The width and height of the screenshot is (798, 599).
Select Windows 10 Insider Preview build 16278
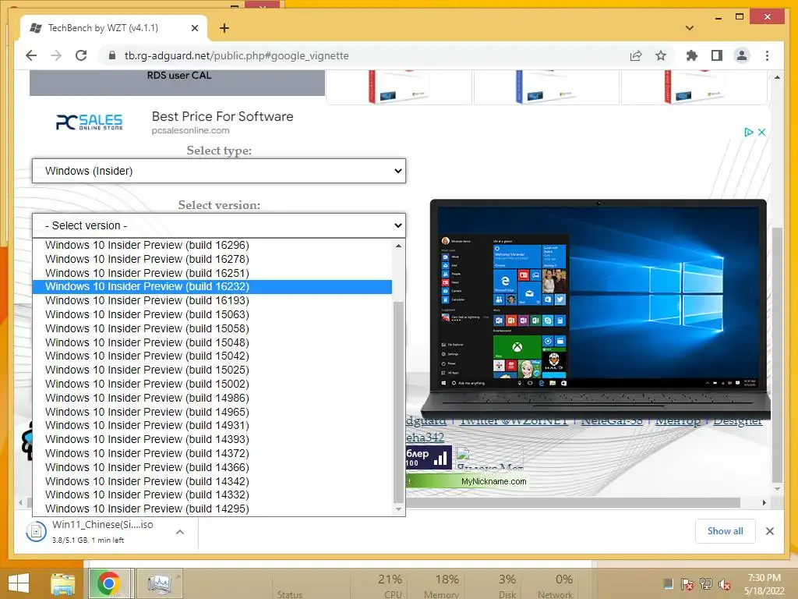tap(212, 259)
